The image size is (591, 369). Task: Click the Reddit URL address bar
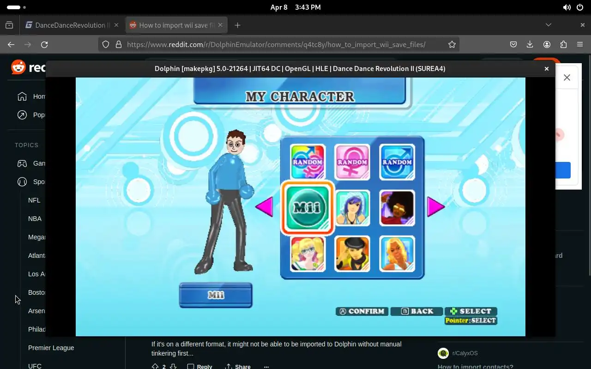[276, 44]
